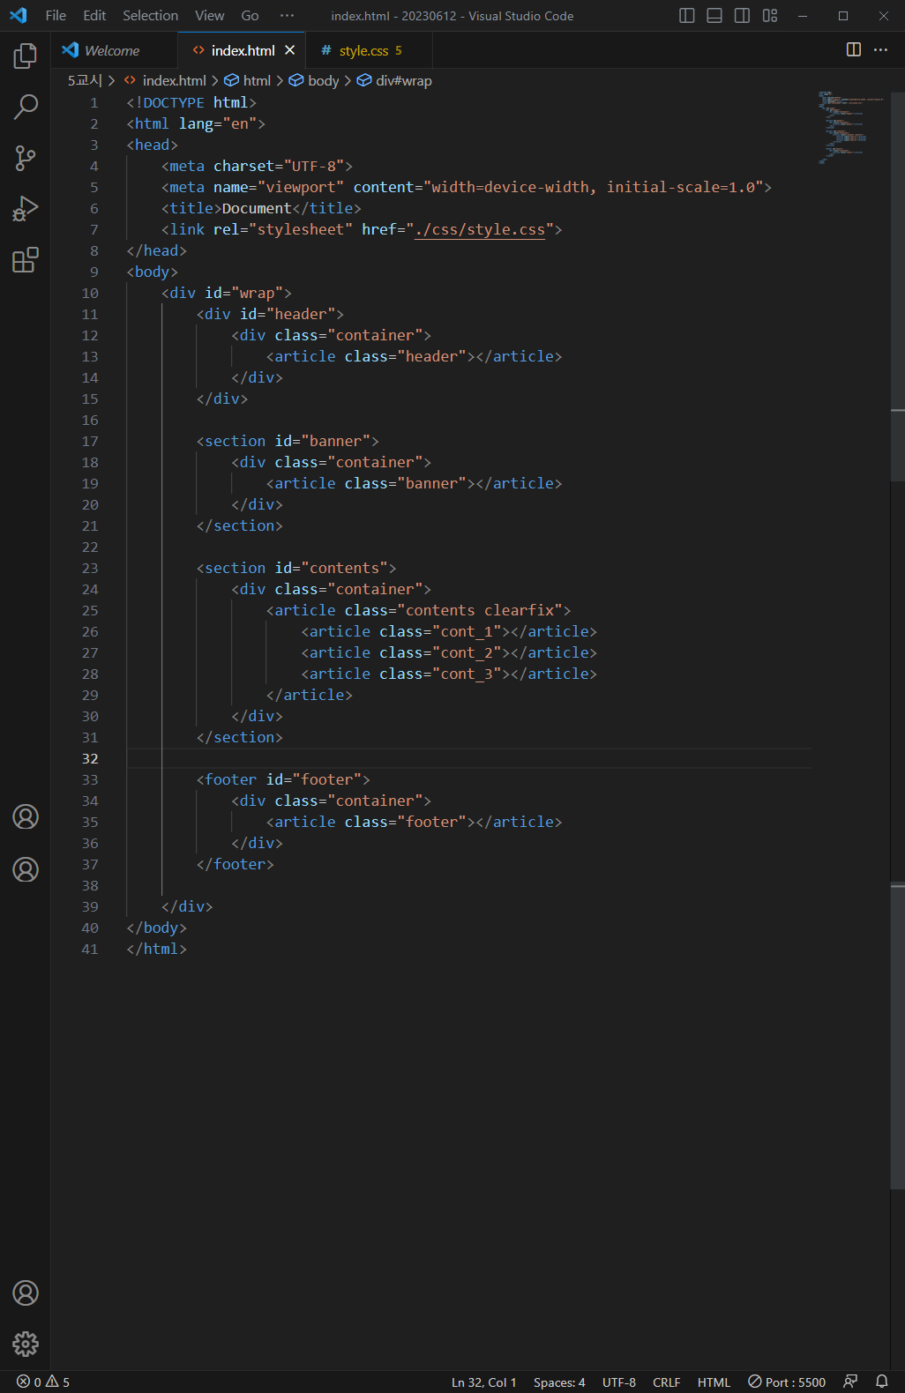Click line number 10 in the gutter
905x1393 pixels.
click(90, 293)
